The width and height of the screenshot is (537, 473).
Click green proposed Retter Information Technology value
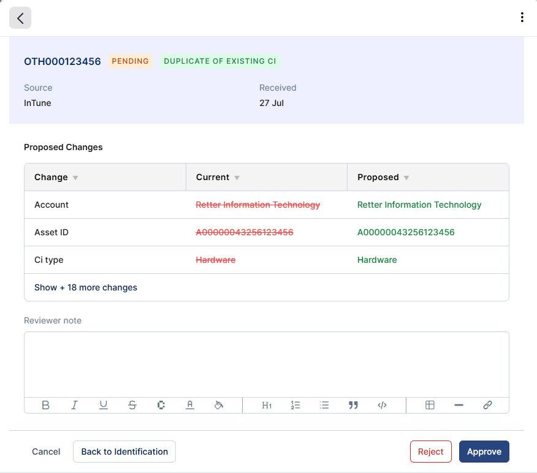[x=419, y=205]
